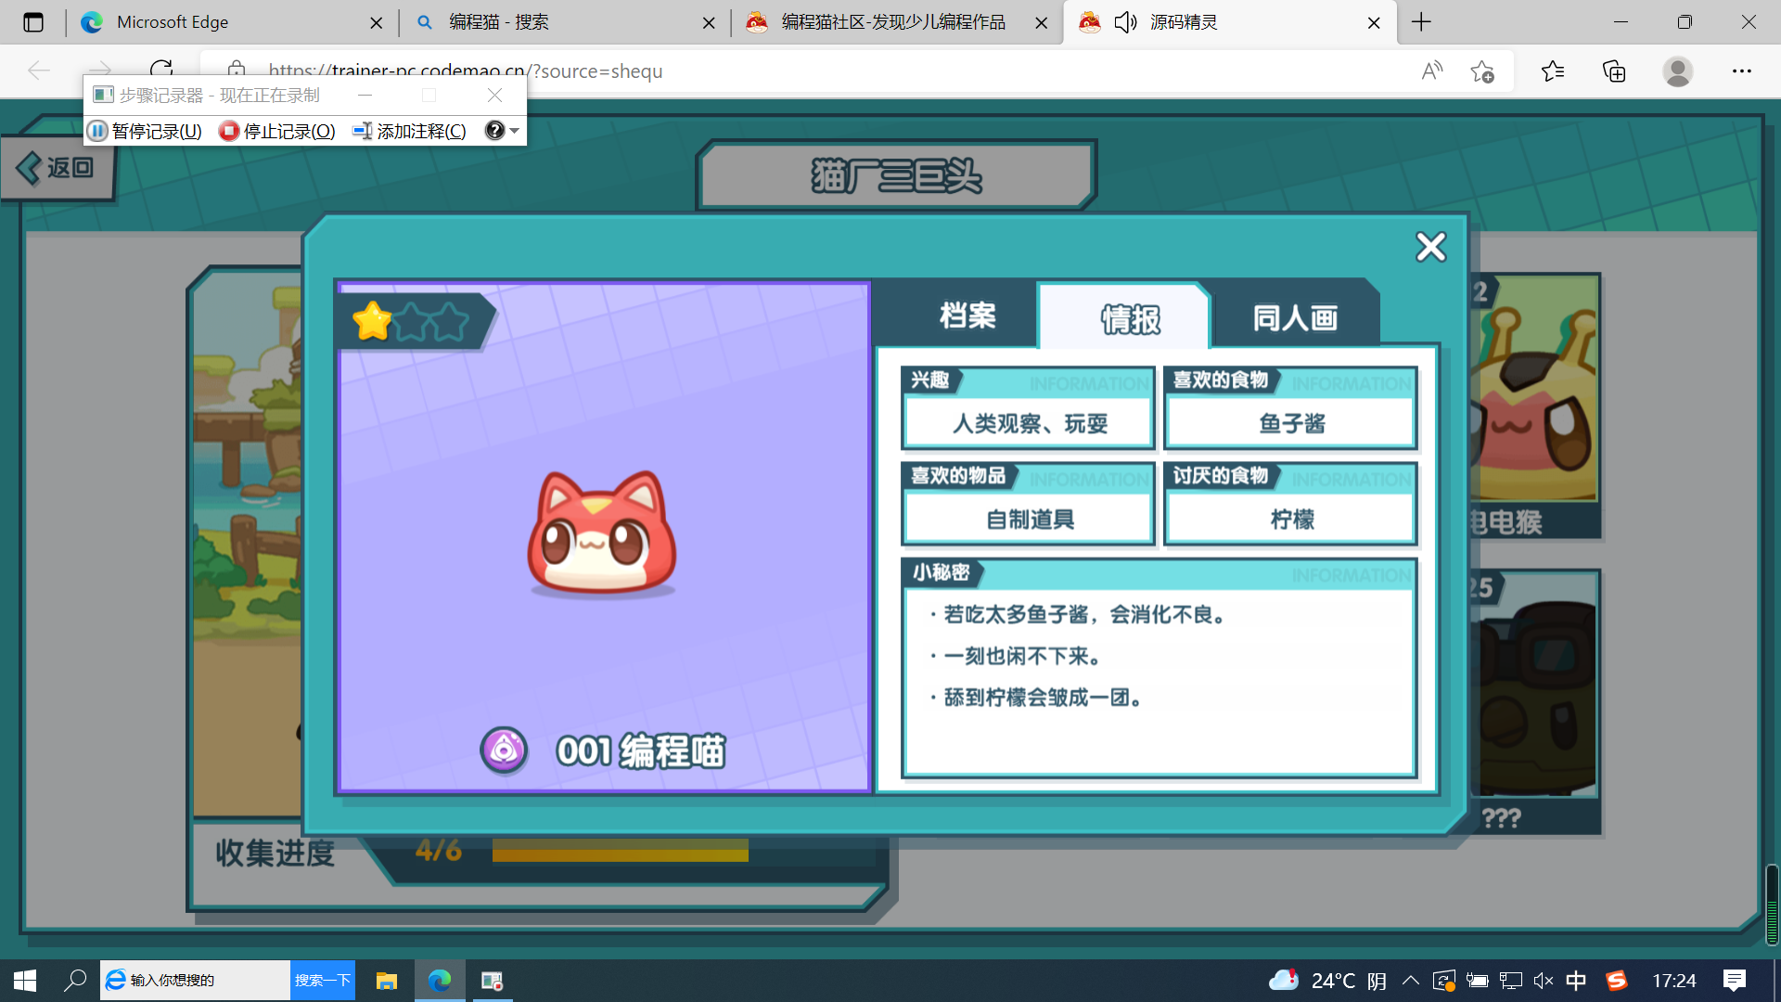
Task: Click 添加注释 to add a comment
Action: (x=409, y=131)
